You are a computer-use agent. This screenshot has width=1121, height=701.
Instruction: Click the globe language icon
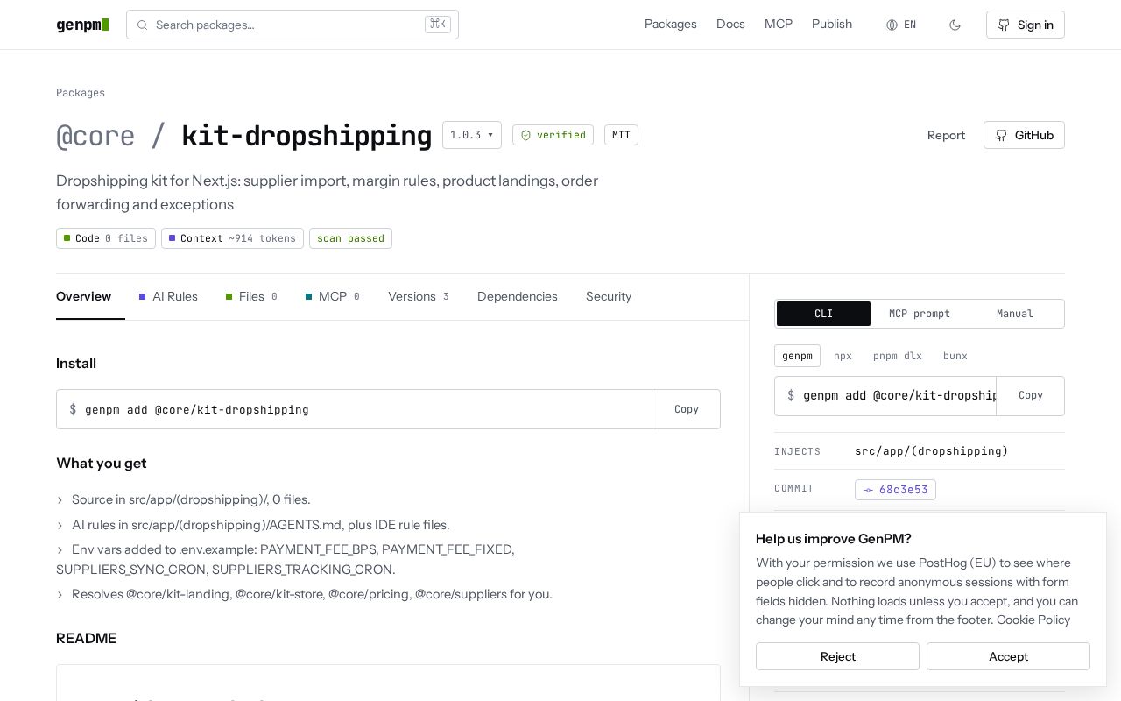pyautogui.click(x=892, y=25)
